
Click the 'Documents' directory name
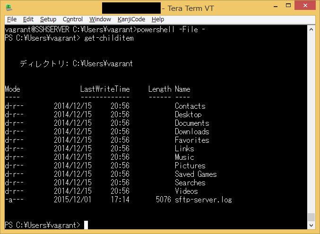click(x=192, y=123)
